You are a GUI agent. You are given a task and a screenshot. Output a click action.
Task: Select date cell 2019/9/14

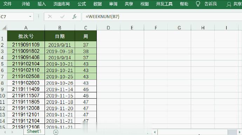60,57
